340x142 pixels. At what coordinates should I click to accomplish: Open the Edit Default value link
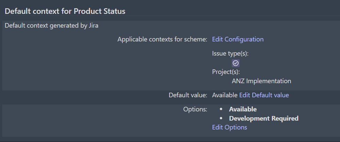(264, 95)
